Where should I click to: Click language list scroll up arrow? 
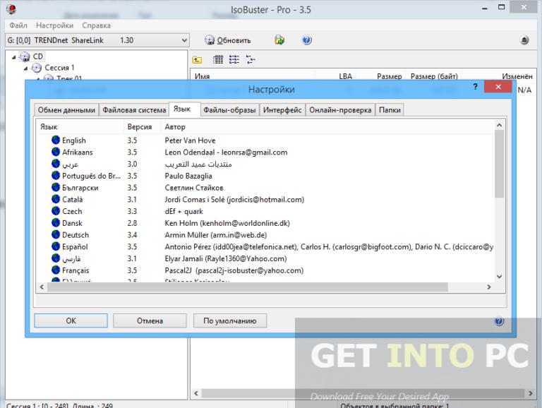(499, 125)
